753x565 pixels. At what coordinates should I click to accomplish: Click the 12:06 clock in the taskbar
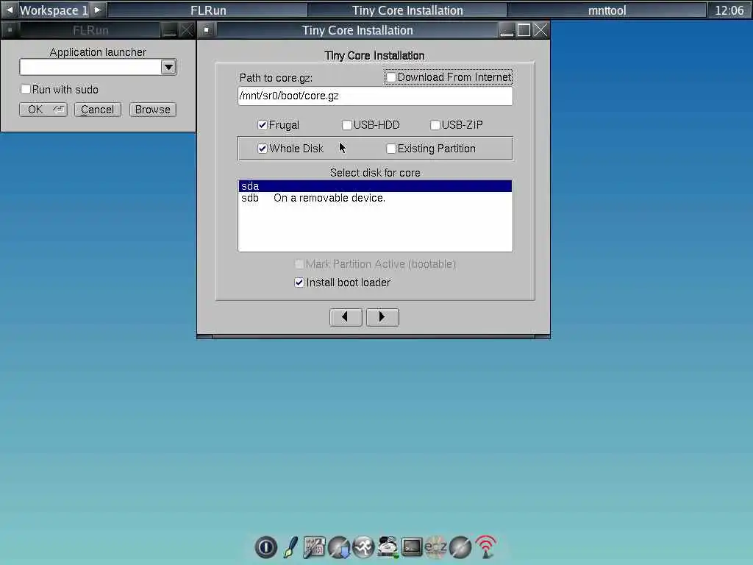(x=729, y=10)
